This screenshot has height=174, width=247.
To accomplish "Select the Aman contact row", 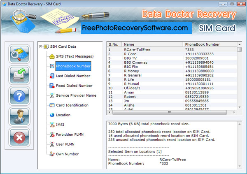I will [172, 92].
